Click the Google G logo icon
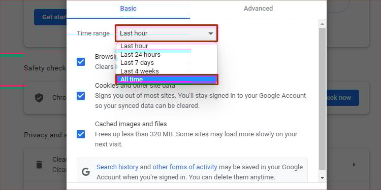This screenshot has width=381, height=190. pos(86,172)
